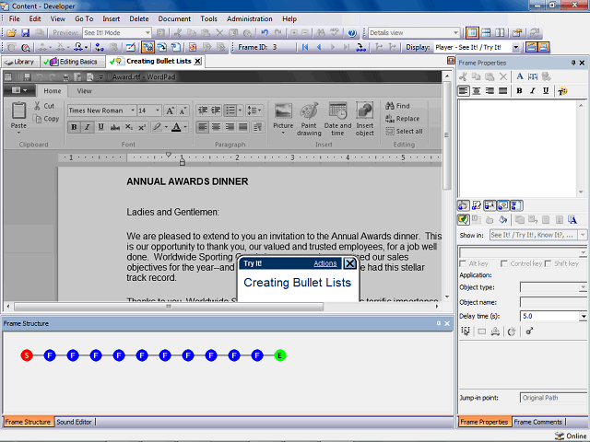Click the font color A icon in WordPad
590x442 pixels.
[x=176, y=127]
